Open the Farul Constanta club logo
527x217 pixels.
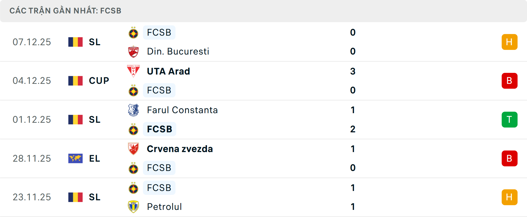133,110
